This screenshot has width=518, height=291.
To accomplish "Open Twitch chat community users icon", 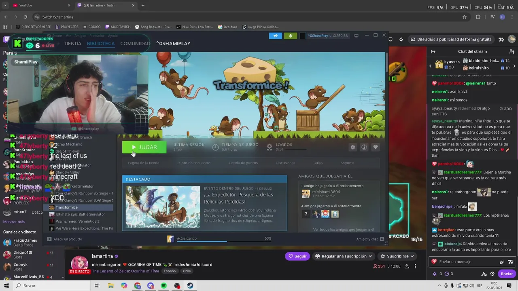I will [x=512, y=52].
